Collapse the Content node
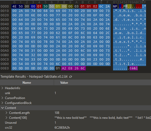Viewport: 151px width, 131px height. click(2, 108)
